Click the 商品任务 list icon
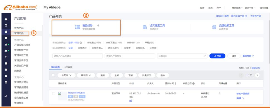 pyautogui.click(x=77, y=27)
